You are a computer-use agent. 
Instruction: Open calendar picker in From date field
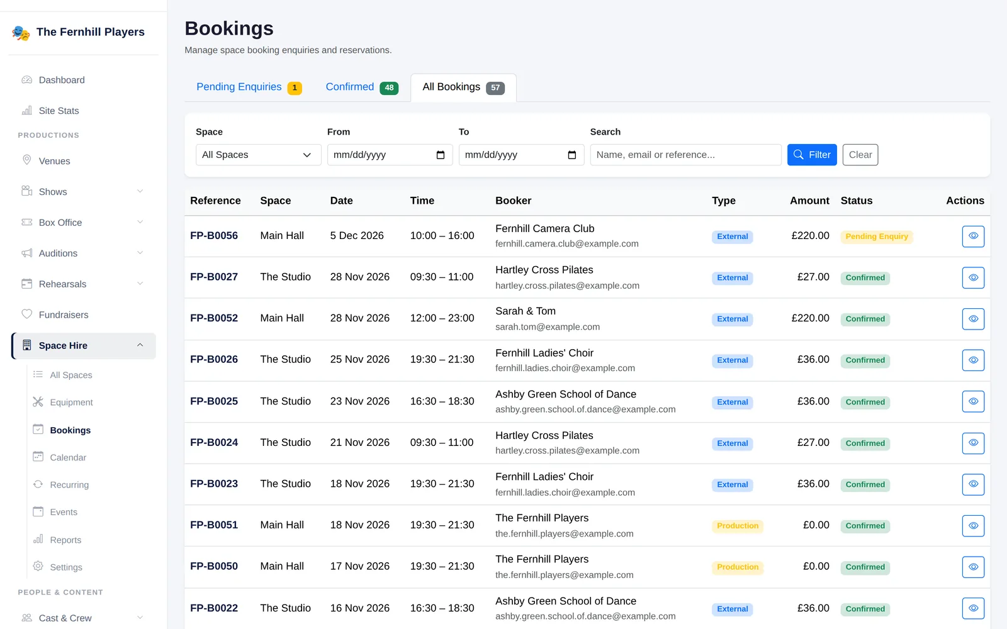(441, 155)
